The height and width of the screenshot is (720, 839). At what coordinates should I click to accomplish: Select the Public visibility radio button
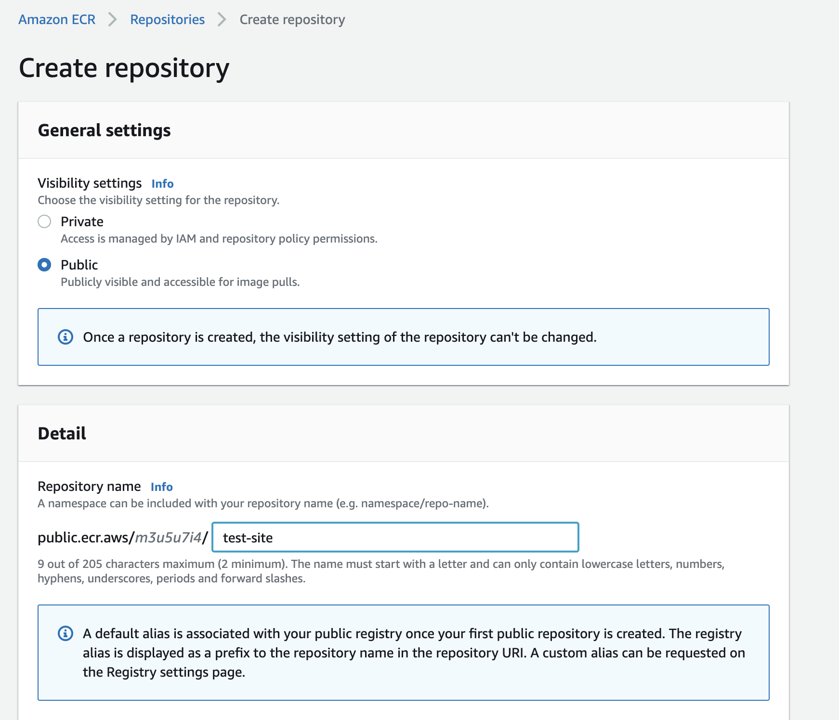tap(44, 265)
